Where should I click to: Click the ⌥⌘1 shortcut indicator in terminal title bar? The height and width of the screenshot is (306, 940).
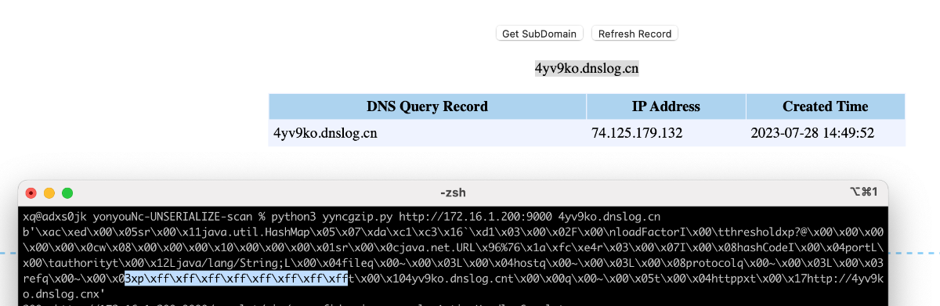[x=863, y=193]
